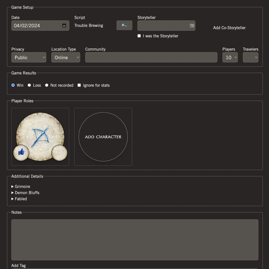Click the Trouble Brewing script name
Image resolution: width=269 pixels, height=269 pixels.
point(89,26)
